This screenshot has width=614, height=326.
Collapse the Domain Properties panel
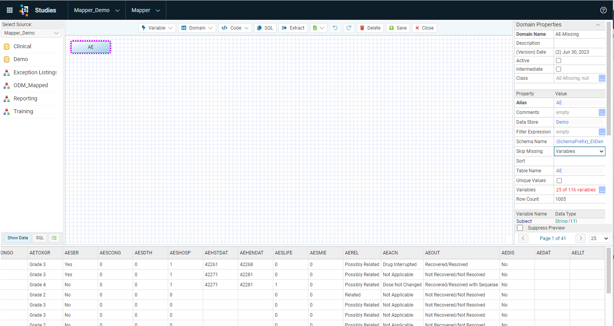point(598,25)
